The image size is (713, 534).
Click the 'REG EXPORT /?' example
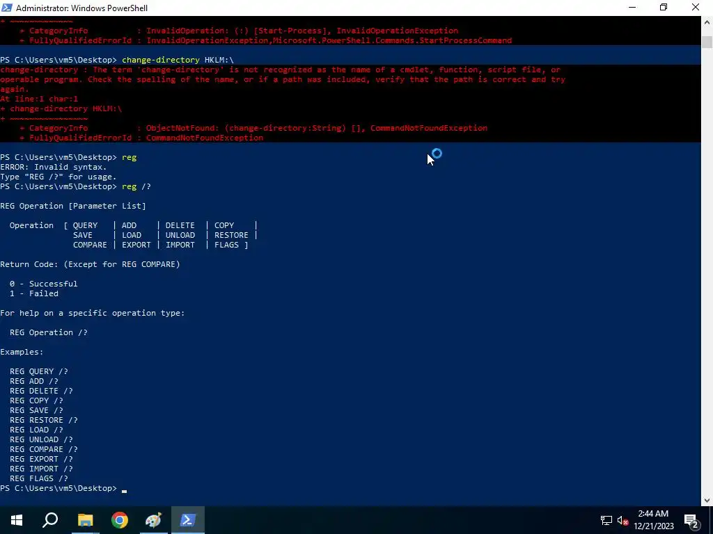click(41, 460)
